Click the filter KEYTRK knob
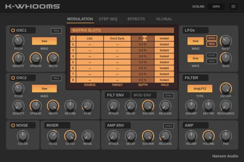 point(208,106)
